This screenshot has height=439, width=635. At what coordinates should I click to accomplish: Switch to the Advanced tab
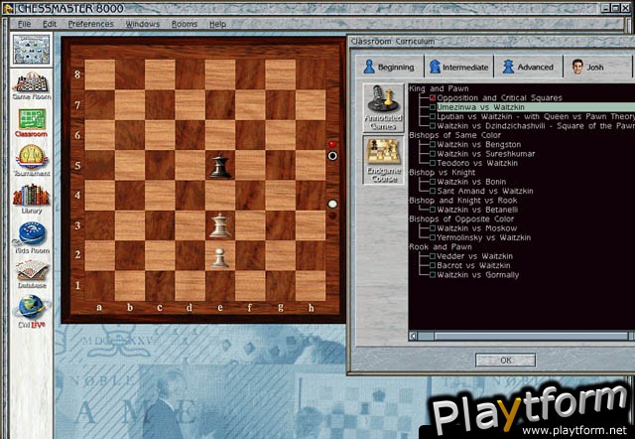point(528,67)
